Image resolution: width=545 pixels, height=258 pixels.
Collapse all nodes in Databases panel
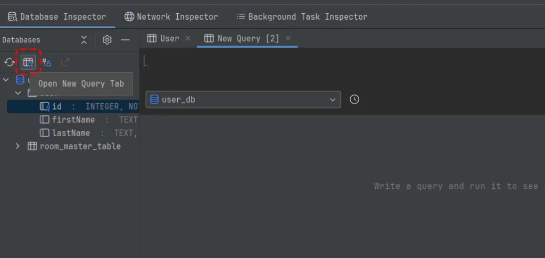pyautogui.click(x=84, y=40)
